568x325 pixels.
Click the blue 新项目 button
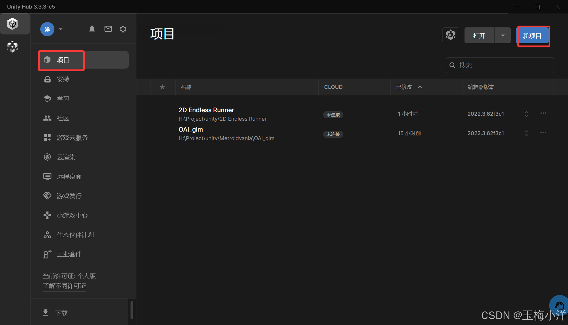pyautogui.click(x=532, y=36)
